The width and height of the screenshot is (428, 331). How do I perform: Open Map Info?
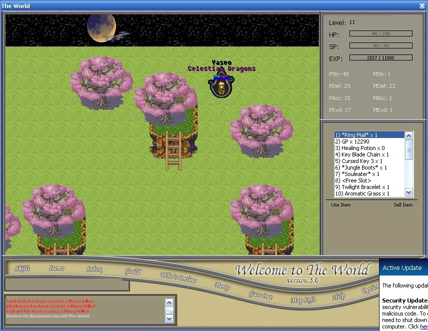pyautogui.click(x=303, y=300)
